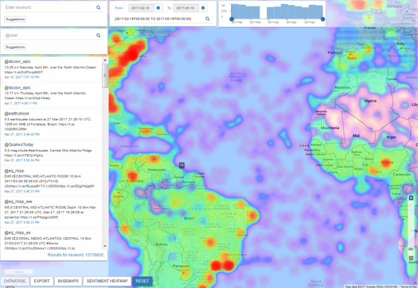Click the EXPORT button
418x288 pixels.
42,281
